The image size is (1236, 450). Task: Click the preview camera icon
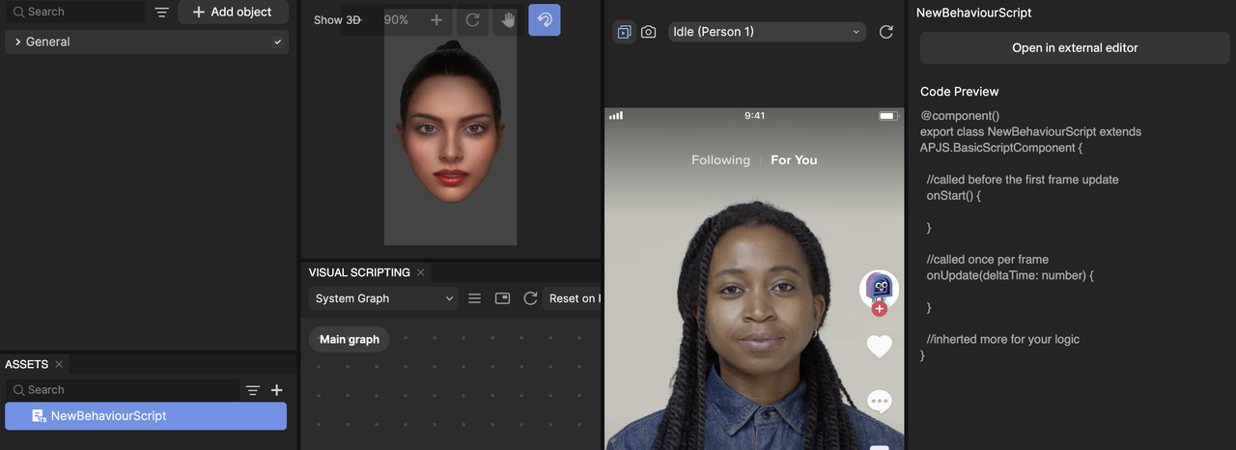click(x=649, y=32)
